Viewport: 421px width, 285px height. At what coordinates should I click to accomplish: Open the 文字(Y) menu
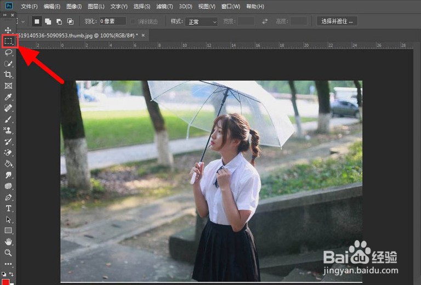click(118, 7)
